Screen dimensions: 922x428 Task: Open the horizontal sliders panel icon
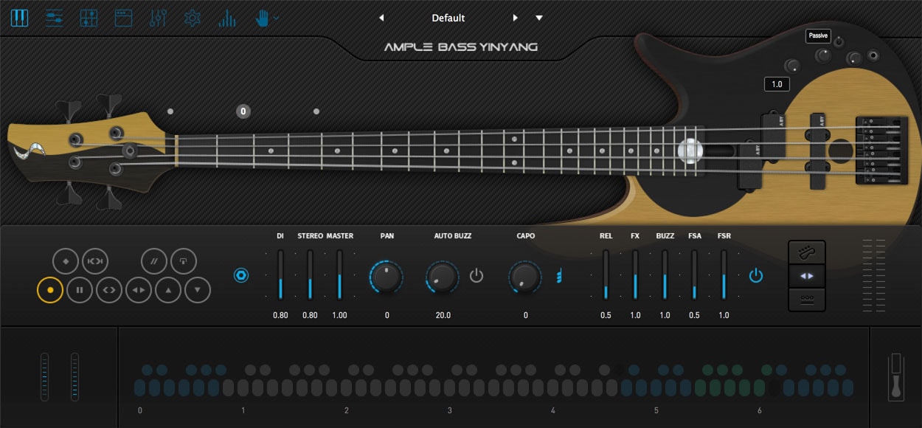click(x=54, y=18)
